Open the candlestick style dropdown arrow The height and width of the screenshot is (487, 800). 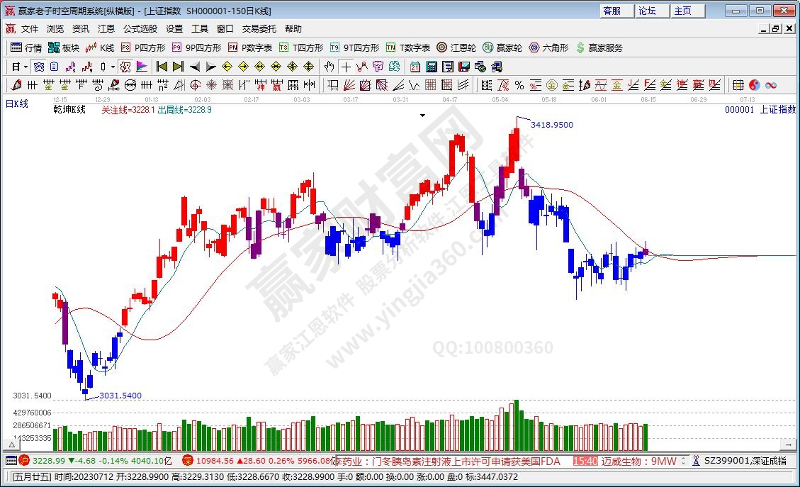[113, 67]
